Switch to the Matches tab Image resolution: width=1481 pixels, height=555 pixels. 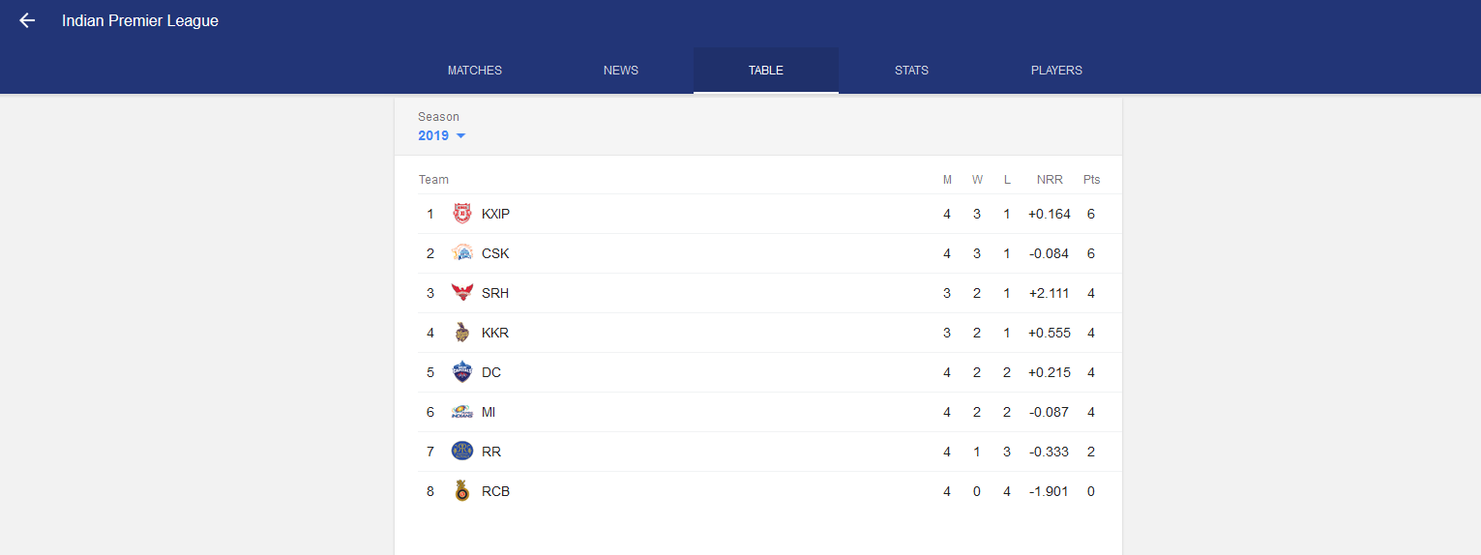[475, 71]
